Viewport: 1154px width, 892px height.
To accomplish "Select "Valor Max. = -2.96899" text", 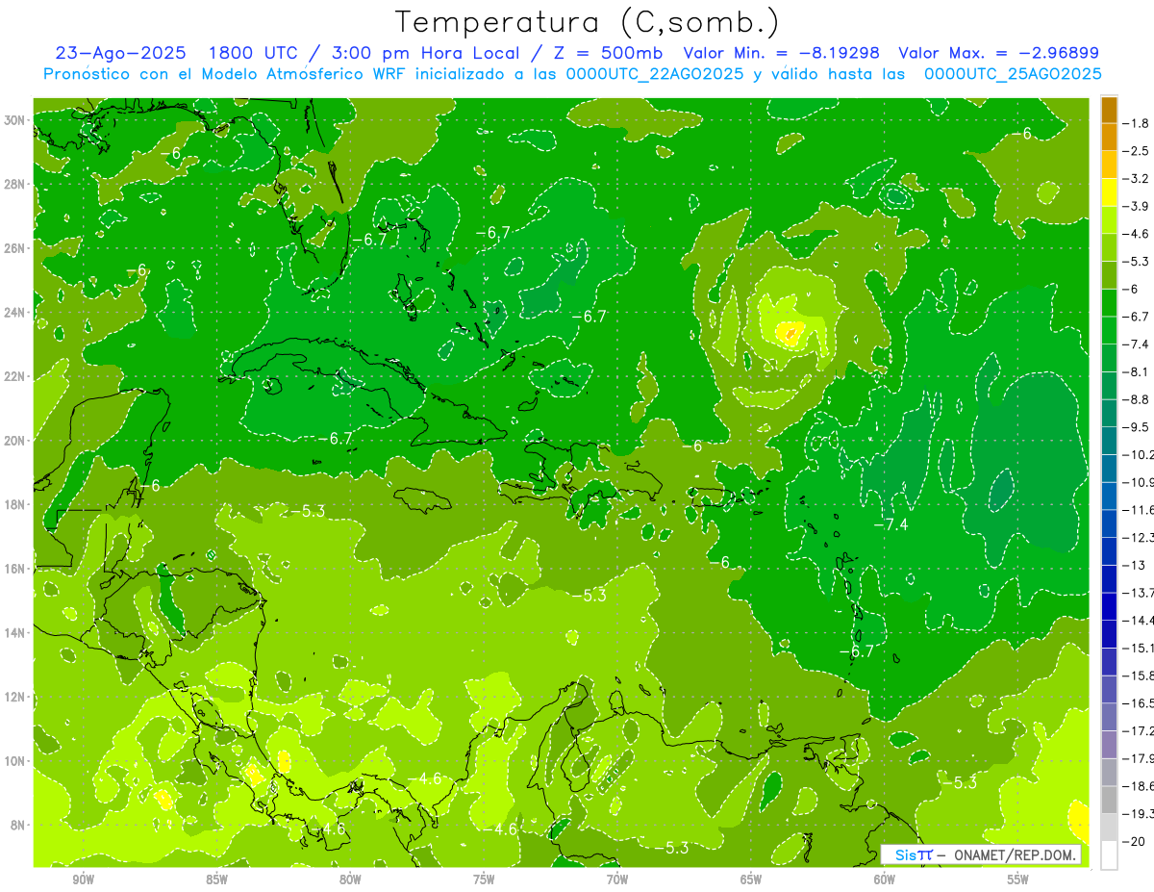I will pyautogui.click(x=998, y=53).
